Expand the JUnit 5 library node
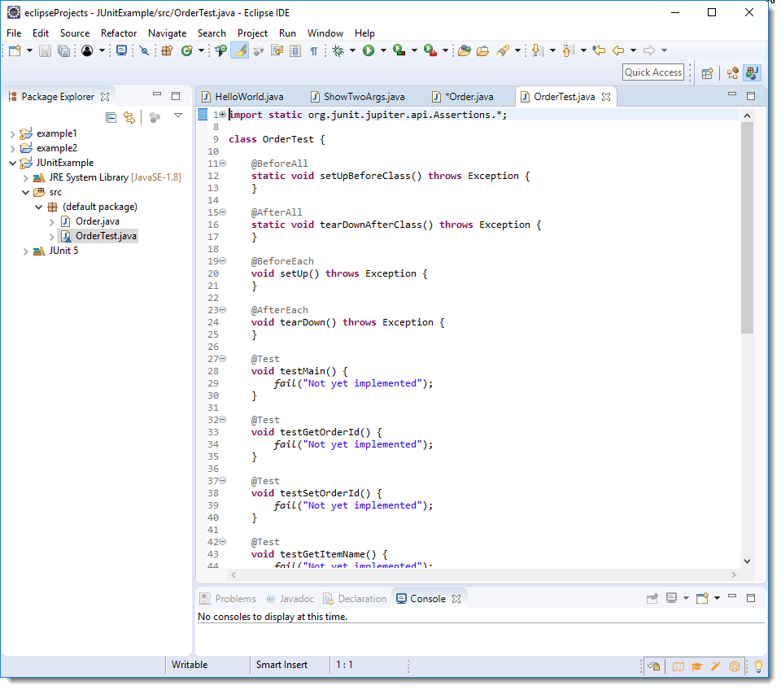The width and height of the screenshot is (781, 690). click(25, 251)
